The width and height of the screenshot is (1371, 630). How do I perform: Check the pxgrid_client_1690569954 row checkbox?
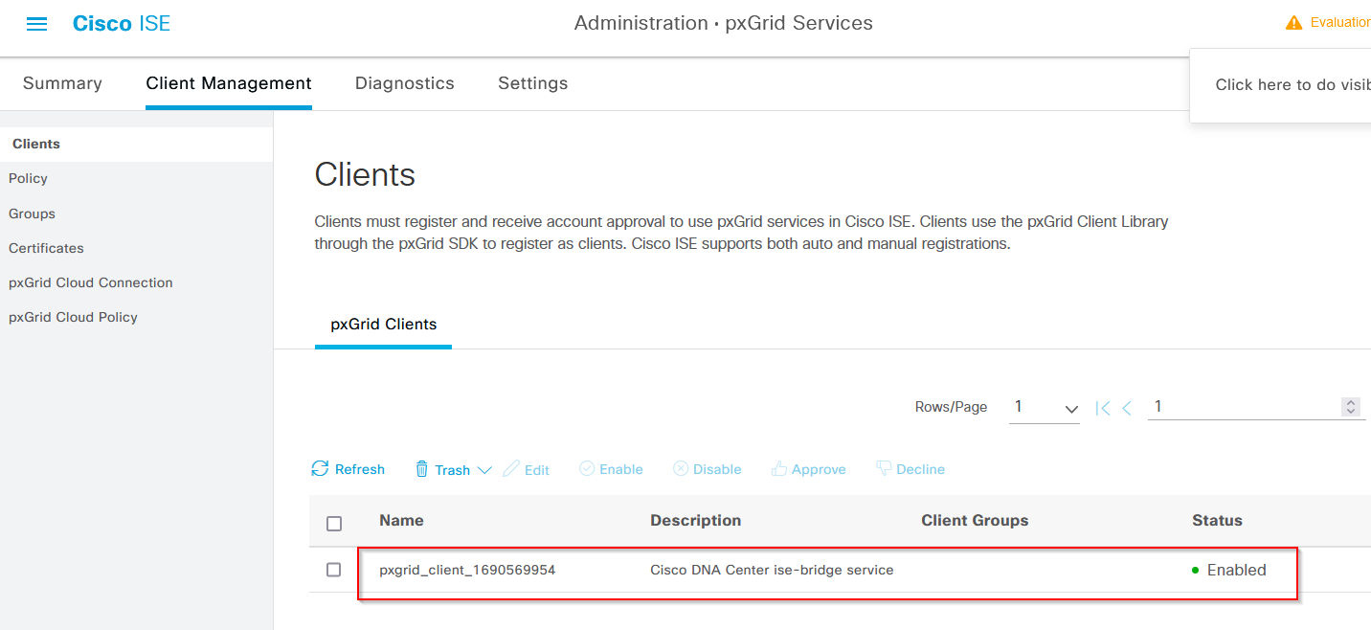(334, 570)
